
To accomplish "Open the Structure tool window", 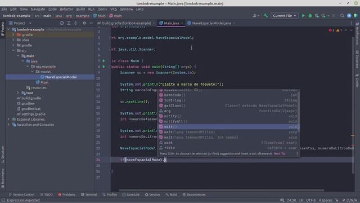I will (x=2, y=154).
